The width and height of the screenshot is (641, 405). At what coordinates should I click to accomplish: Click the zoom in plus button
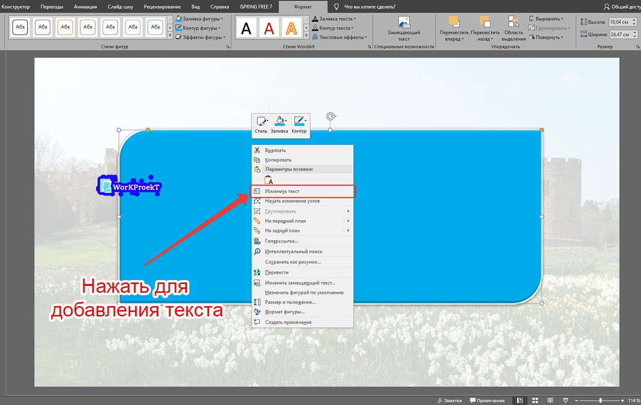pyautogui.click(x=623, y=401)
